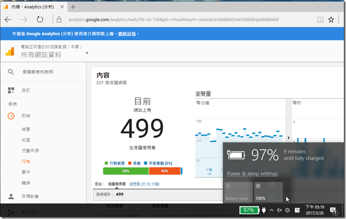Image resolution: width=346 pixels, height=219 pixels.
Task: Open a new tab with plus button
Action: [x=73, y=7]
